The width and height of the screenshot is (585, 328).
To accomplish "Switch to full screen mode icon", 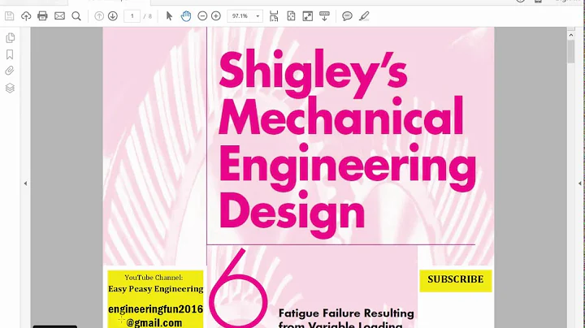I will (308, 16).
